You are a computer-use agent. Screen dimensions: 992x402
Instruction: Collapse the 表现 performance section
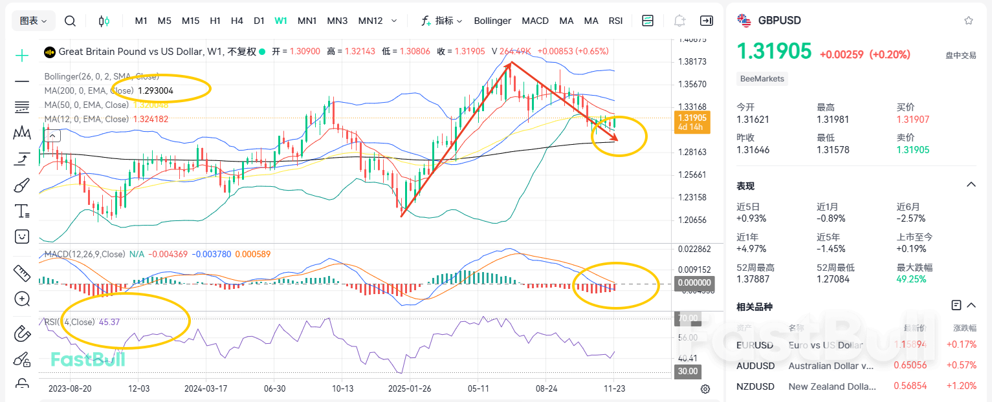971,184
